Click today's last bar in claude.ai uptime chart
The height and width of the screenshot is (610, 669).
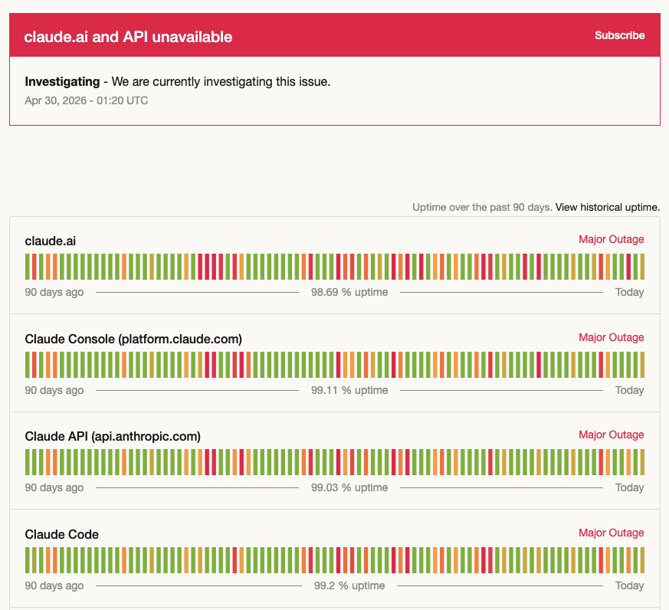coord(642,267)
